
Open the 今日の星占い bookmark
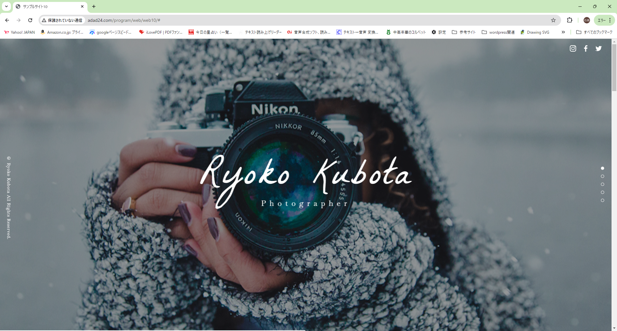click(x=210, y=32)
